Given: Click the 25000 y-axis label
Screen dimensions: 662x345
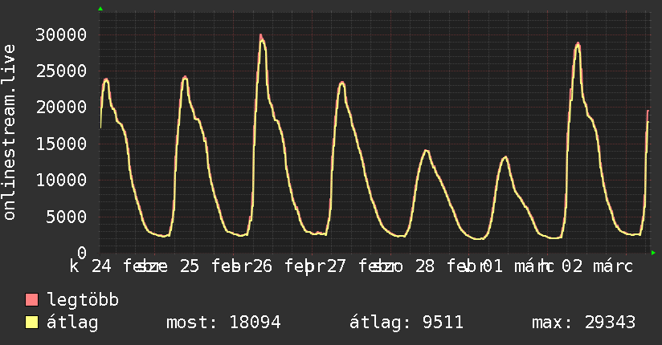Looking at the screenshot, I should point(61,71).
